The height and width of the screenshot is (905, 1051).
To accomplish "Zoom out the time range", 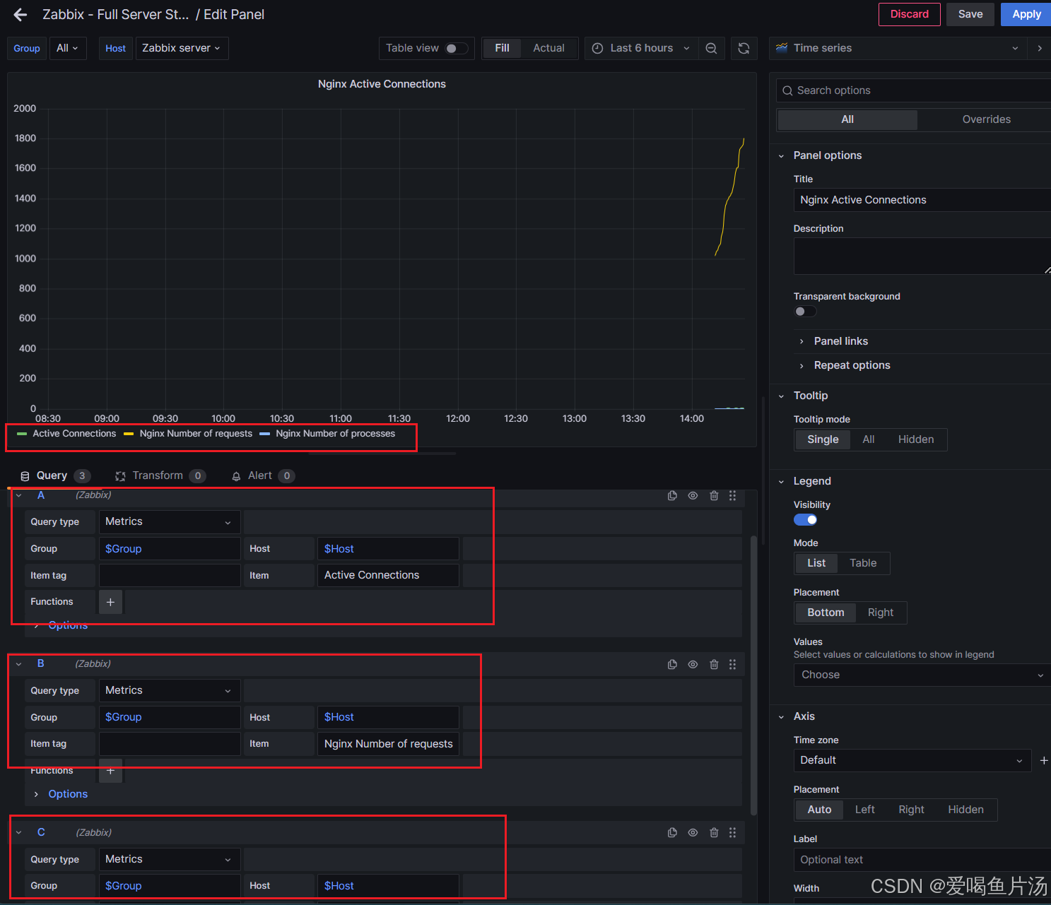I will click(x=711, y=48).
